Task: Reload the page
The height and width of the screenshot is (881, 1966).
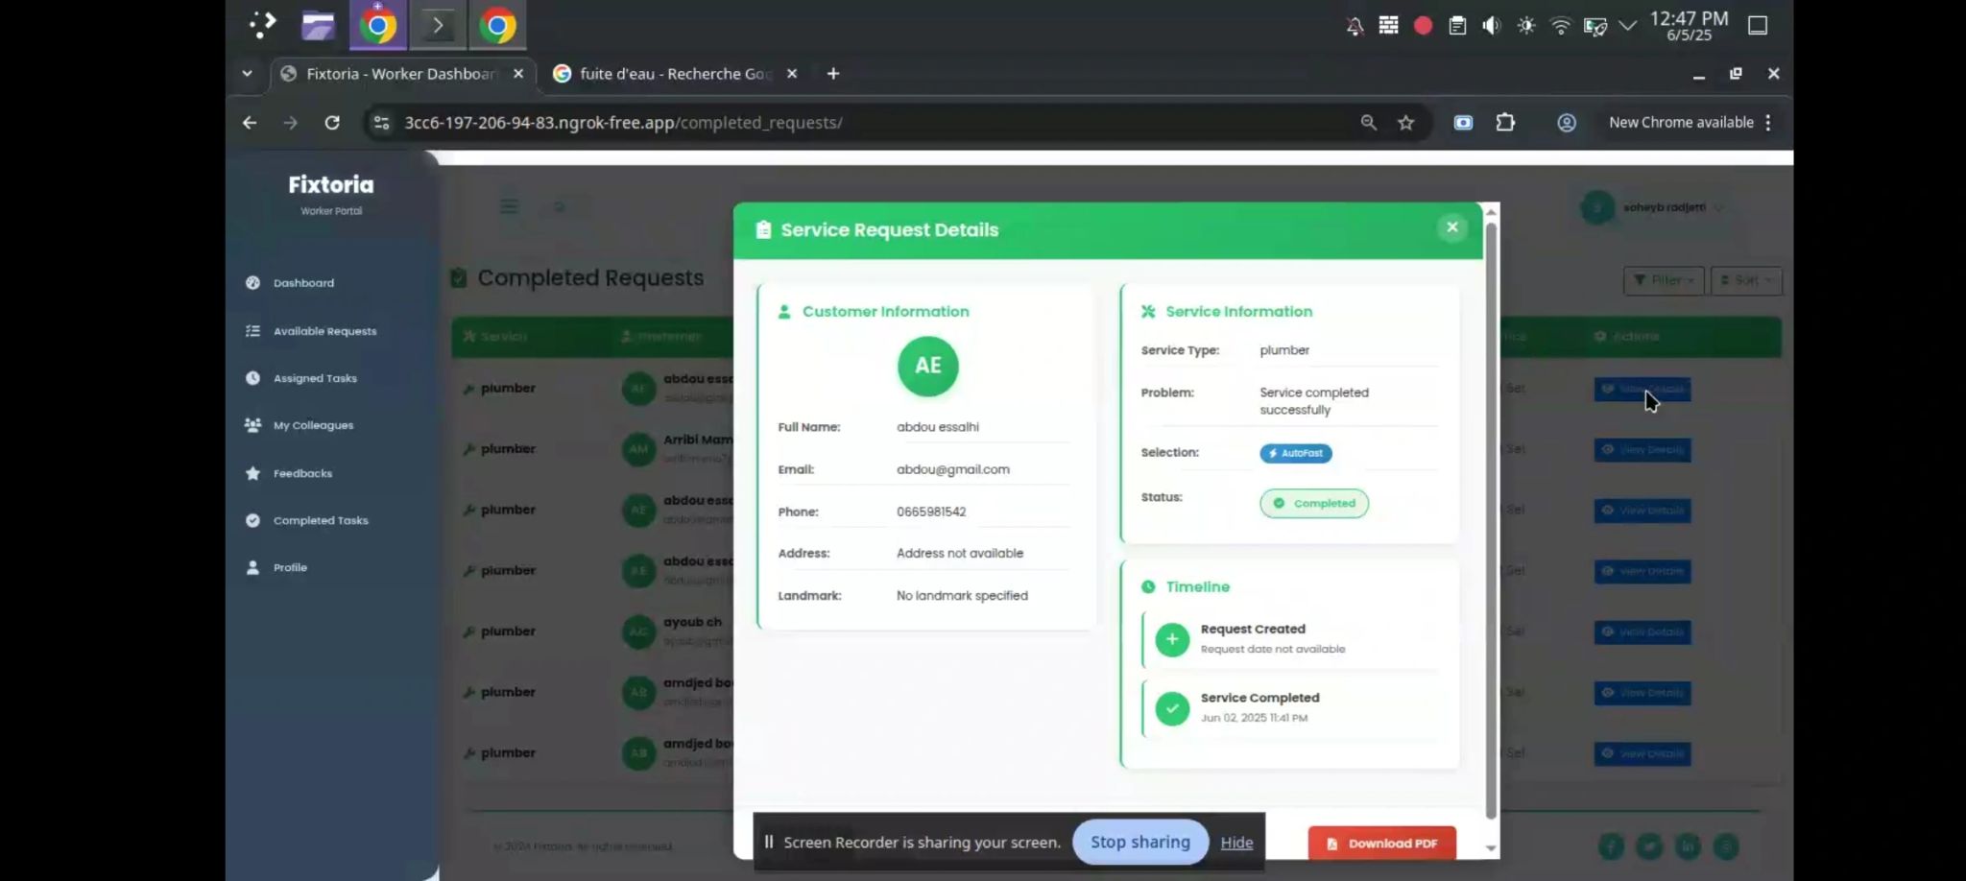Action: pos(332,123)
